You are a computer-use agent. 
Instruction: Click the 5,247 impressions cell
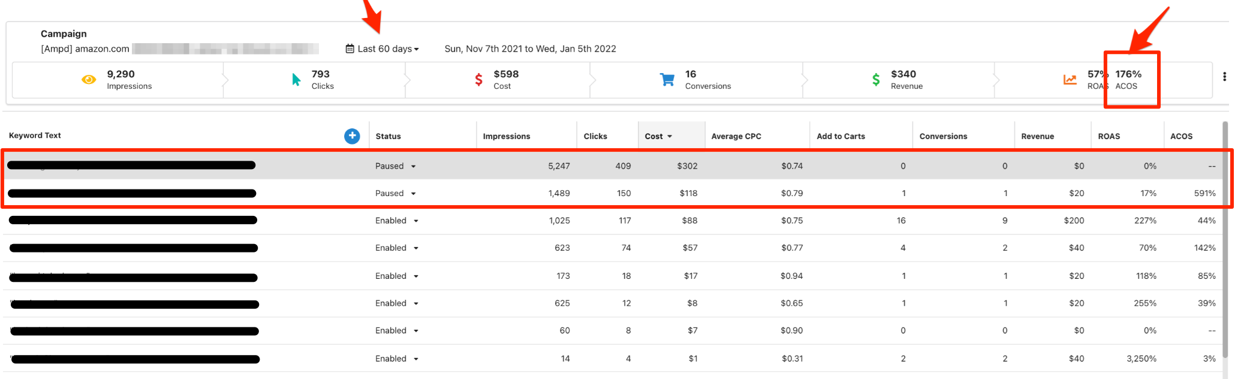coord(559,166)
